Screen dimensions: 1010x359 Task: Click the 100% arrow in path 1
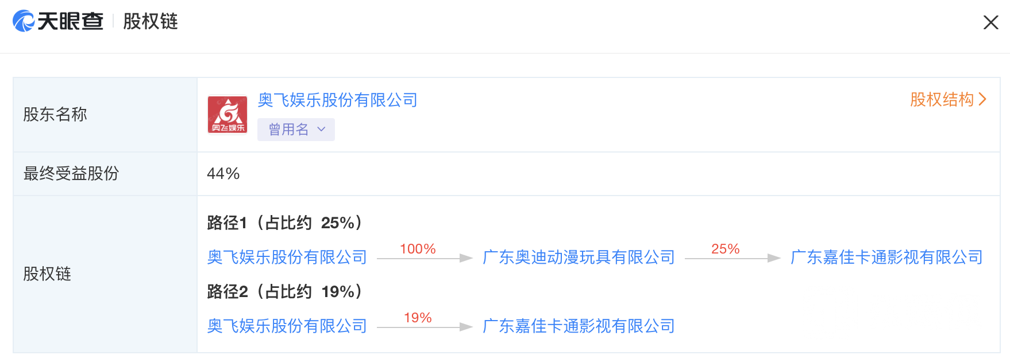(424, 258)
